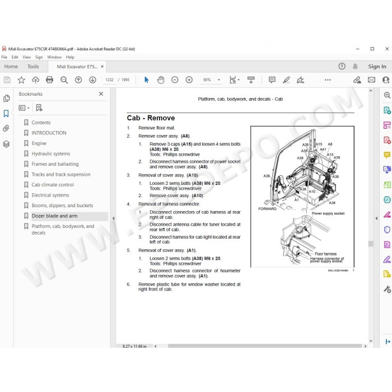Viewport: 392px width, 392px height.
Task: Open the Find text magnifier
Action: click(64, 80)
